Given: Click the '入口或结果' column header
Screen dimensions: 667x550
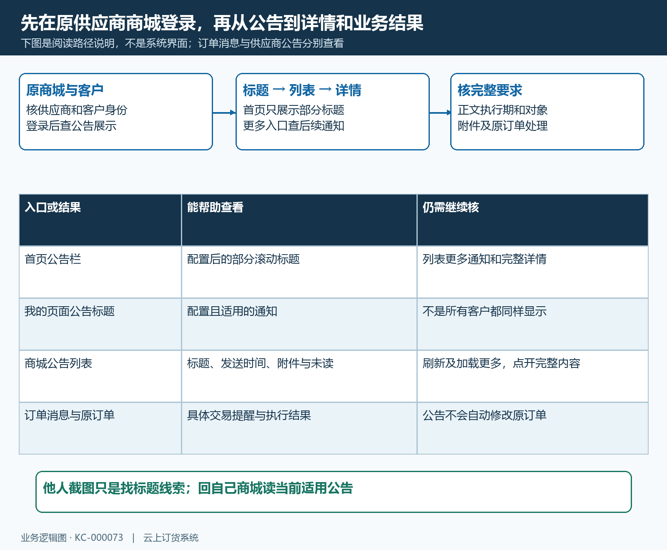Looking at the screenshot, I should 100,220.
